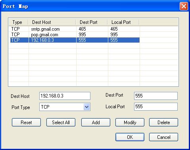Select the smtp.gmail.com row
This screenshot has width=190, height=150.
pyautogui.click(x=75, y=29)
